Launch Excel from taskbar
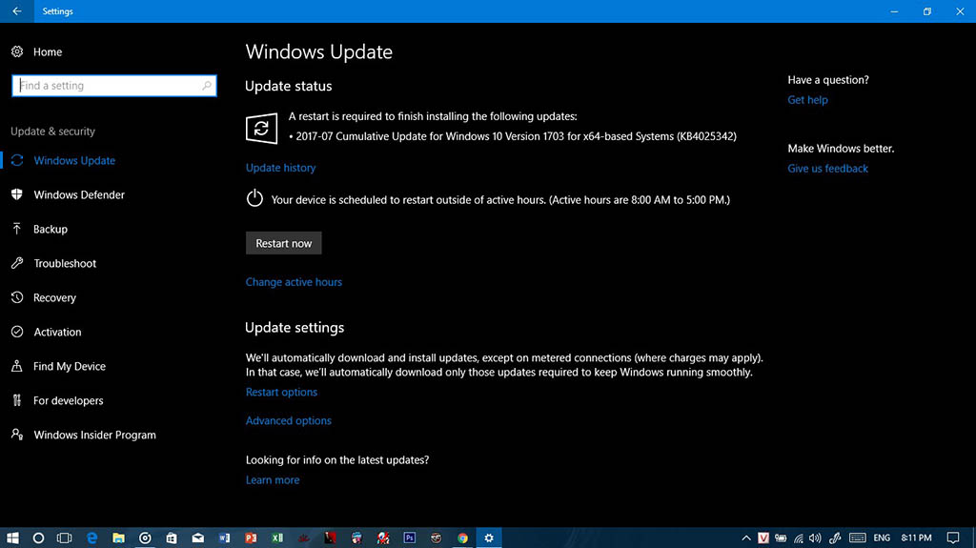This screenshot has height=548, width=976. coord(277,538)
